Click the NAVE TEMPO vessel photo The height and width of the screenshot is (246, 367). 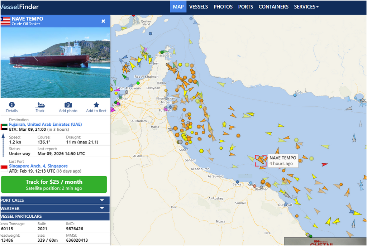(x=55, y=62)
